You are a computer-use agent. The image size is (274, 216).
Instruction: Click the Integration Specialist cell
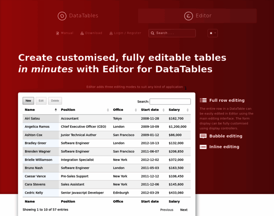[x=85, y=160]
